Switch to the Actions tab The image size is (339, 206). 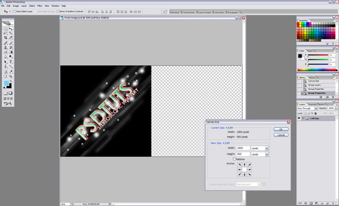pyautogui.click(x=312, y=78)
